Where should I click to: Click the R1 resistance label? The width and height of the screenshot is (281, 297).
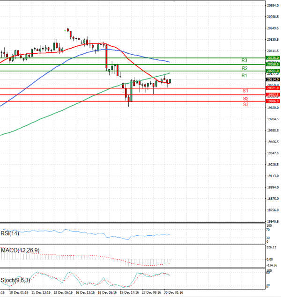(244, 75)
